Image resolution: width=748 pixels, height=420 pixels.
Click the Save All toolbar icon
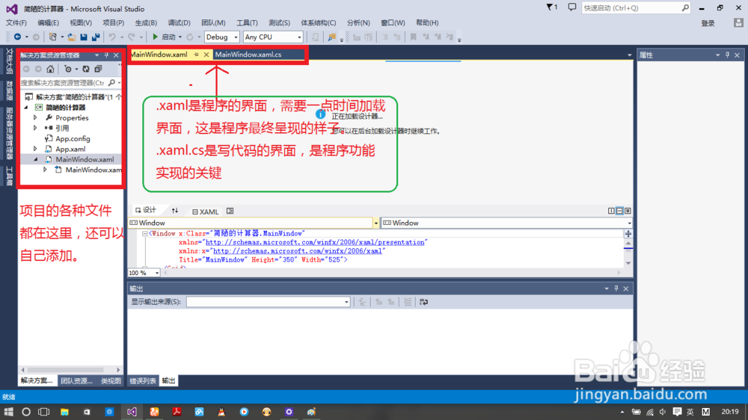coord(96,37)
